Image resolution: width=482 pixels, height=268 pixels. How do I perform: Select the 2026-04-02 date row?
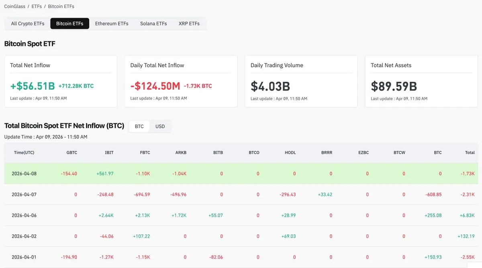click(x=241, y=236)
